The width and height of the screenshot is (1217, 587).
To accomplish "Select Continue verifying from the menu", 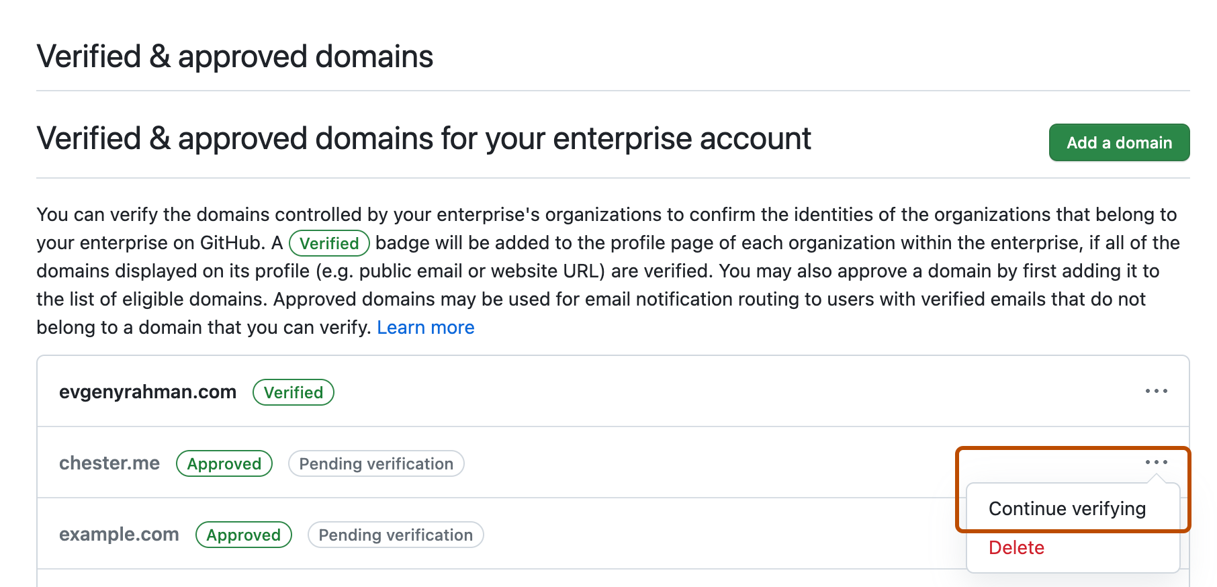I will [1067, 509].
